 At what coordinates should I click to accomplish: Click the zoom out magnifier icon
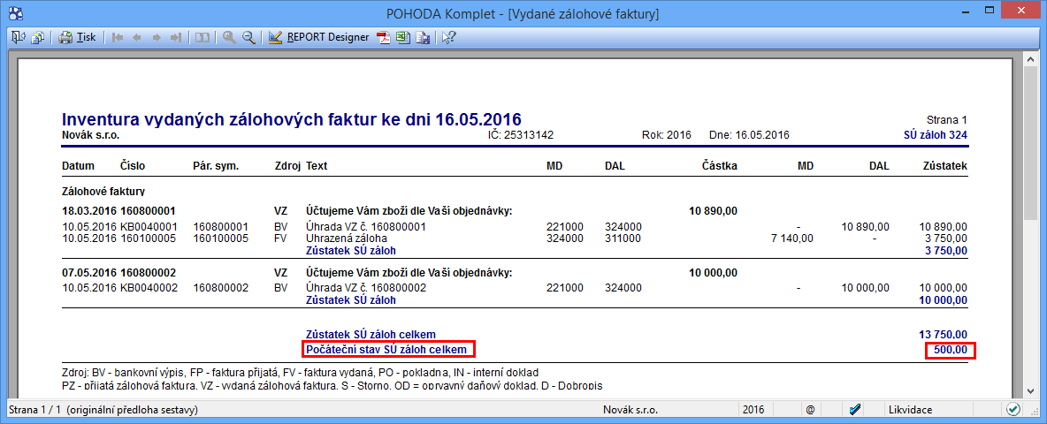click(249, 37)
